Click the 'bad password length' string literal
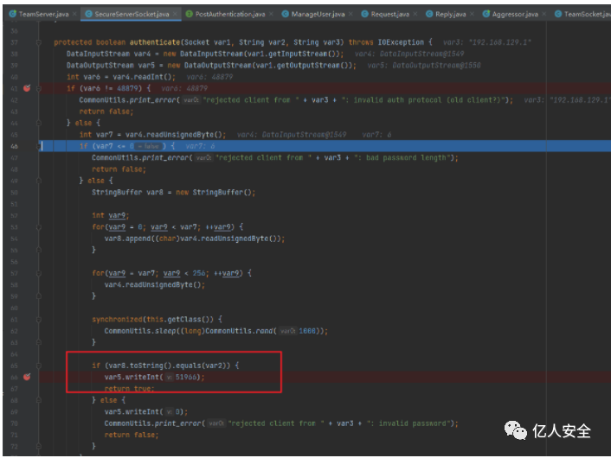 click(x=402, y=157)
